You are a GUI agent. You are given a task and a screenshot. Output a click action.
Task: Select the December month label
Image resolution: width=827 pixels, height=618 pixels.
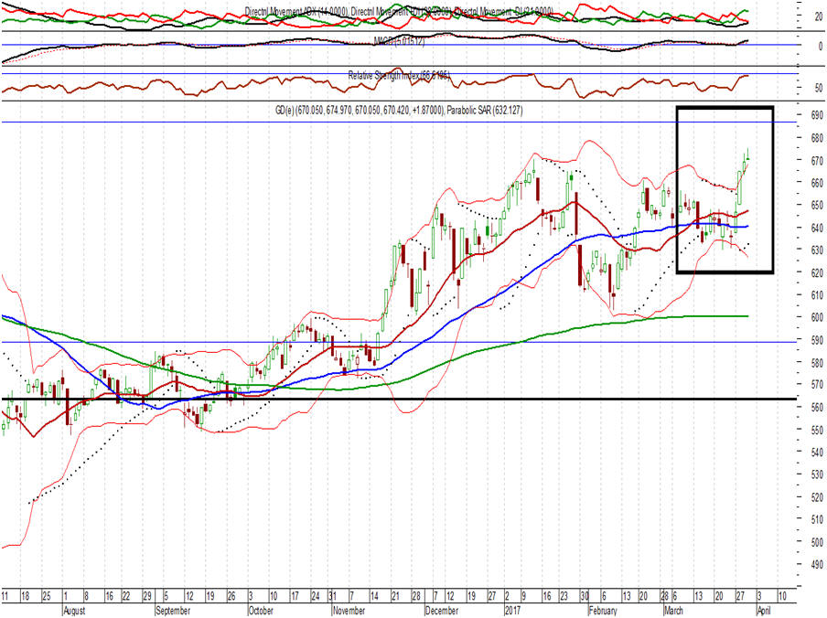(x=442, y=611)
